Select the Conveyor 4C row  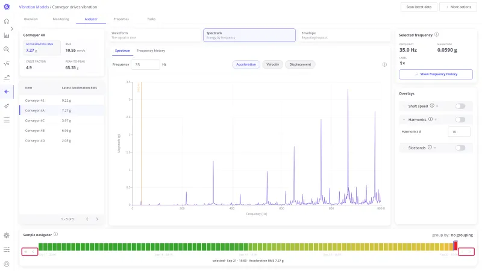point(62,120)
